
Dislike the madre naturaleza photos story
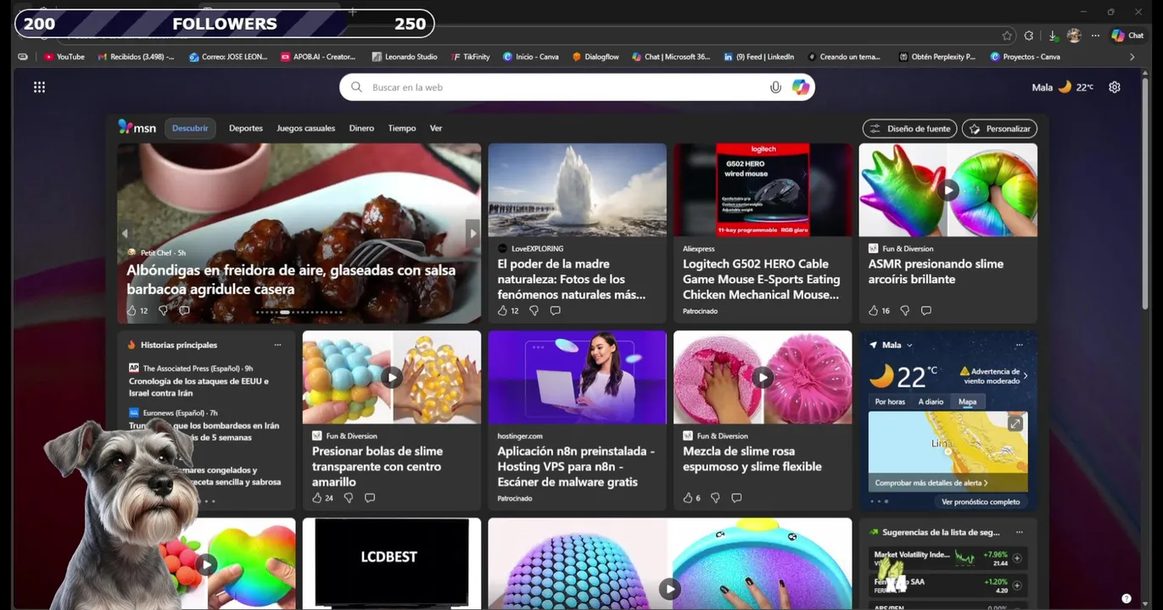(x=534, y=311)
